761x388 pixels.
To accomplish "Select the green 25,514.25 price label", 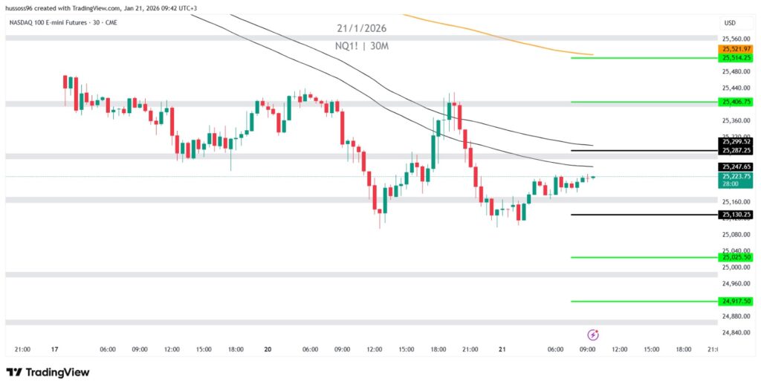I will 736,57.
